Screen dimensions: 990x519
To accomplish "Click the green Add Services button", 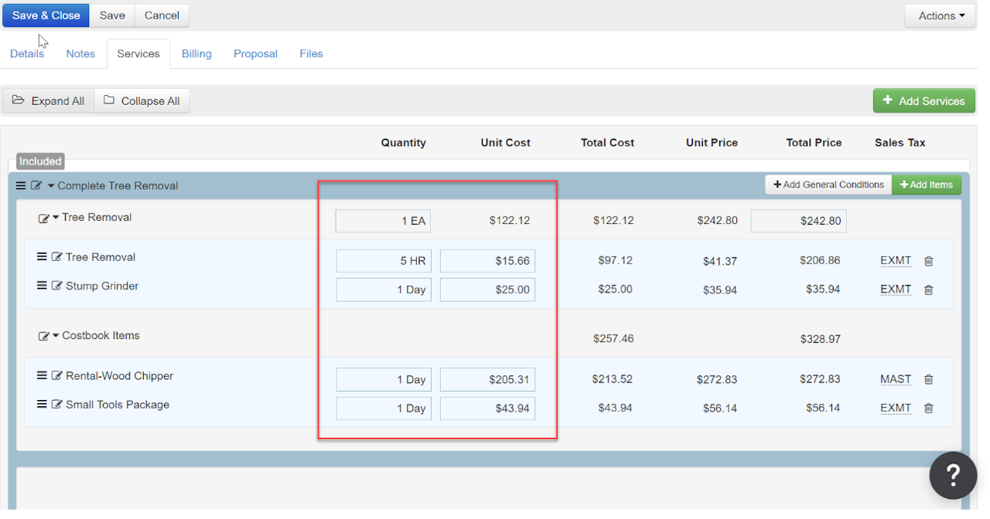I will [923, 101].
